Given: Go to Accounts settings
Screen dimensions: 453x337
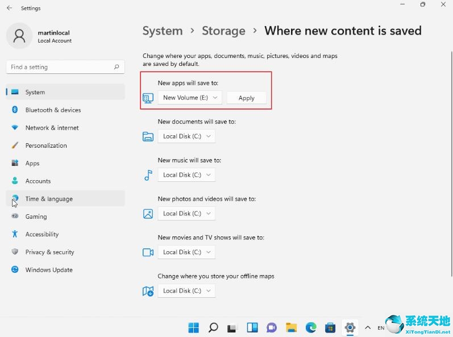Looking at the screenshot, I should [65, 181].
